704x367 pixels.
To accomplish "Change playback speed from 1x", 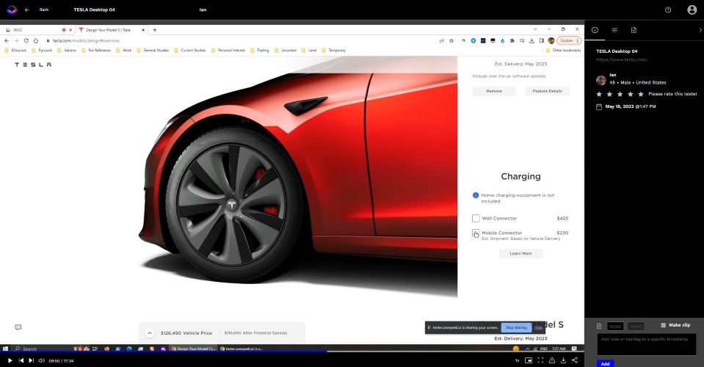I will [x=518, y=360].
